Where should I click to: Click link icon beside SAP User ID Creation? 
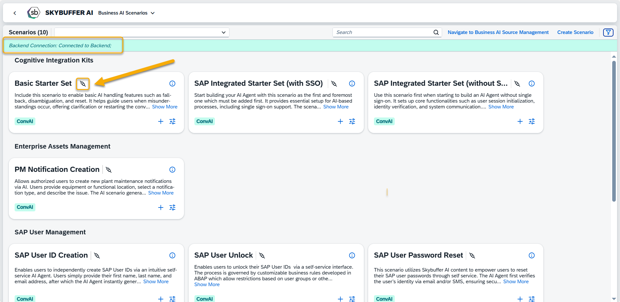97,256
